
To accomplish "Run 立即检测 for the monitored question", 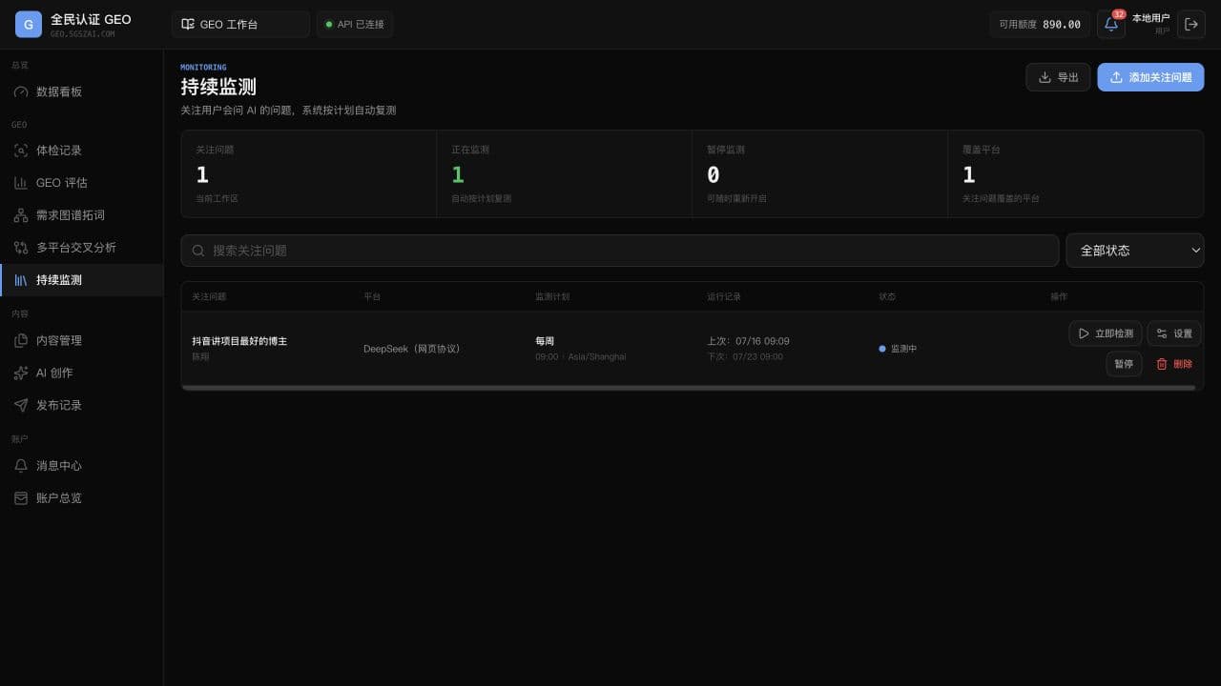I will pyautogui.click(x=1105, y=333).
